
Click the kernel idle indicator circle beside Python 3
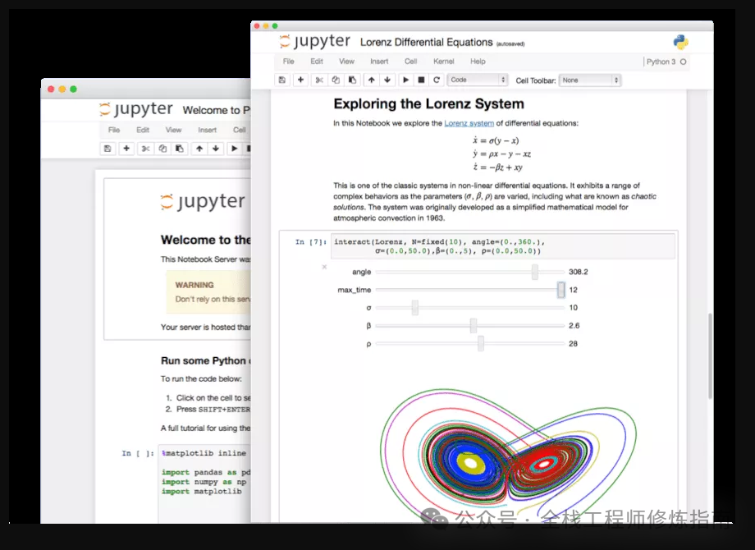683,62
